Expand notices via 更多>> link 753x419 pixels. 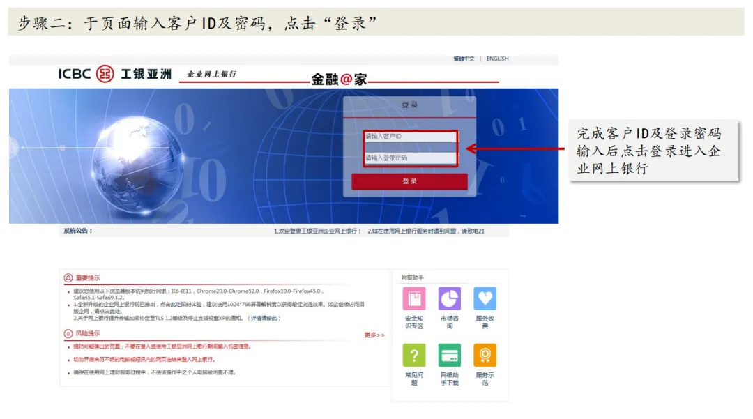click(374, 335)
